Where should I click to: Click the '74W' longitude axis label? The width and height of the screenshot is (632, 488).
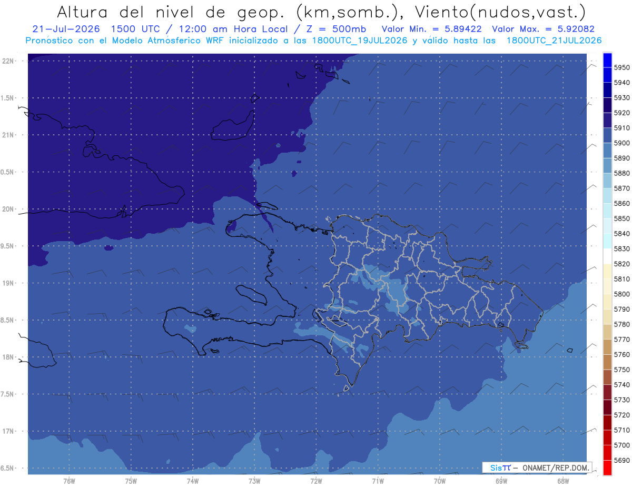point(192,481)
